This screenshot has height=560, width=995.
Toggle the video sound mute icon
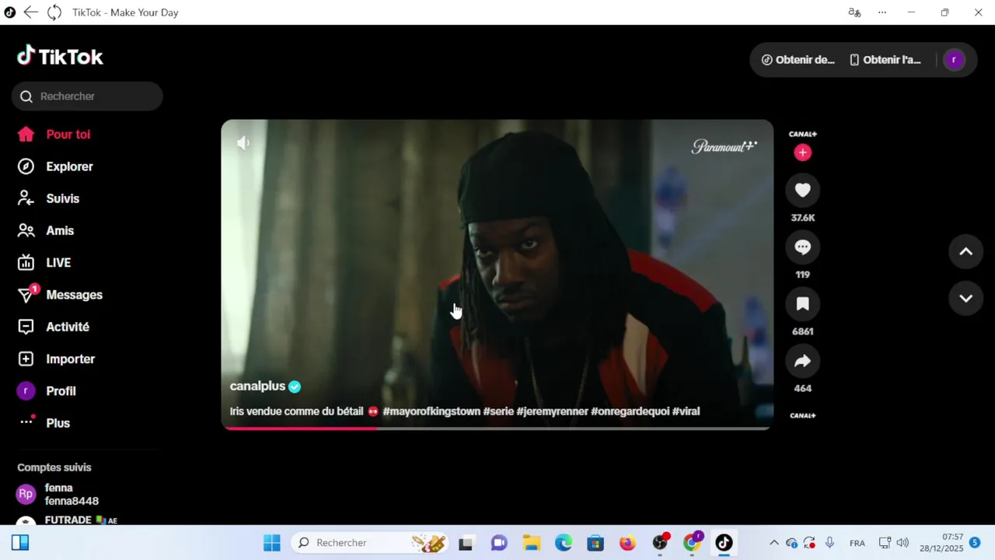pyautogui.click(x=243, y=142)
